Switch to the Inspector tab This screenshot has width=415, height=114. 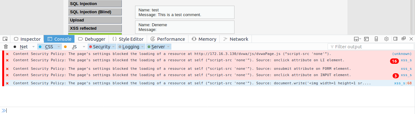coord(27,39)
